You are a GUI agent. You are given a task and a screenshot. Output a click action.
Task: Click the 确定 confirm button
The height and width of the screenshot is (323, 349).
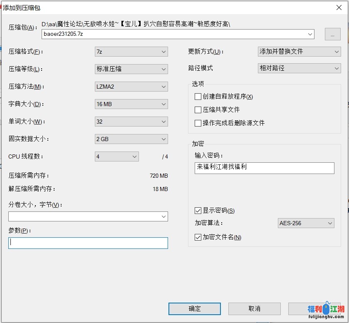[x=194, y=309]
